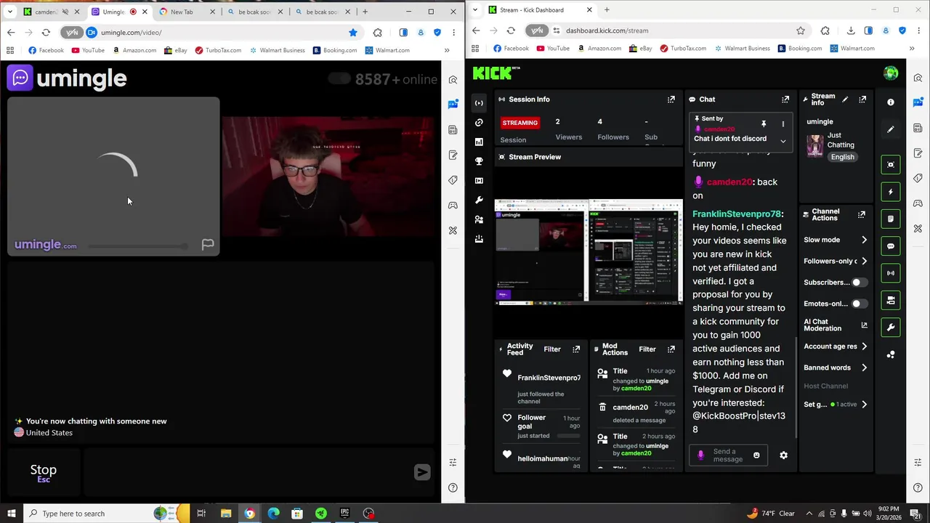Filter the Activity Feed

pyautogui.click(x=552, y=349)
